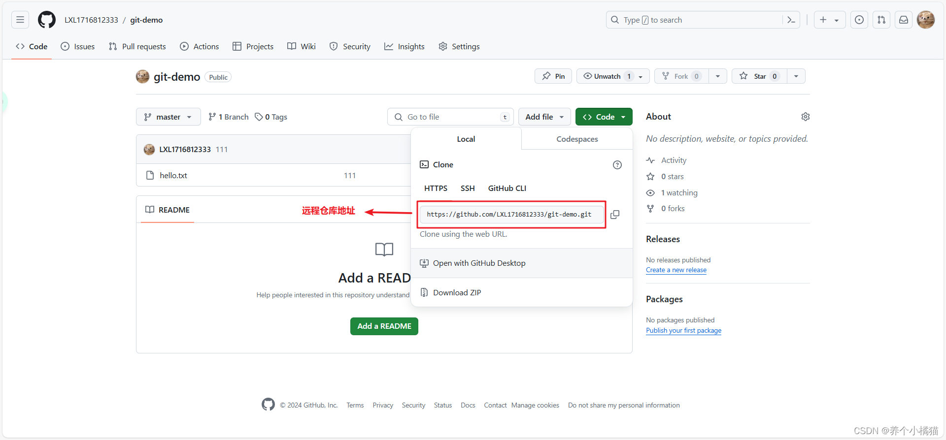
Task: Click Create a new release link
Action: tap(676, 270)
